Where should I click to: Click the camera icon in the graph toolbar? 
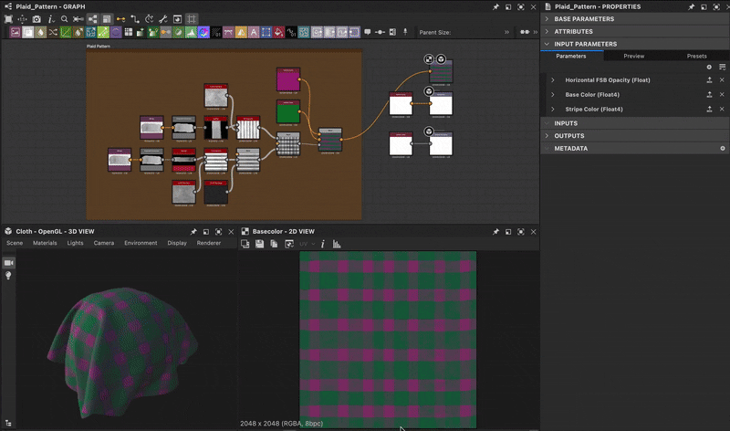pos(36,19)
